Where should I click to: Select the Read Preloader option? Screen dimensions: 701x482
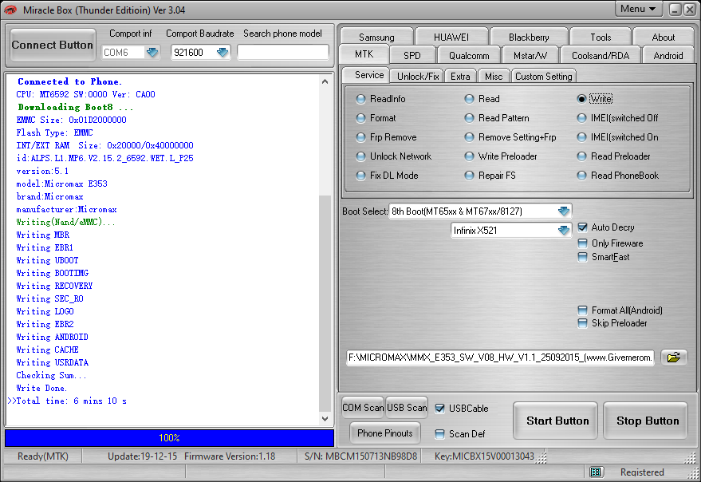[x=614, y=156]
